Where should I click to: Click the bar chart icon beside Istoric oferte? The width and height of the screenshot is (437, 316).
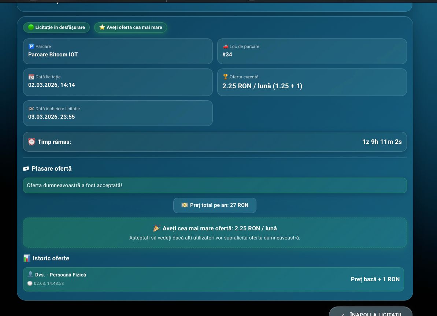[x=27, y=258]
